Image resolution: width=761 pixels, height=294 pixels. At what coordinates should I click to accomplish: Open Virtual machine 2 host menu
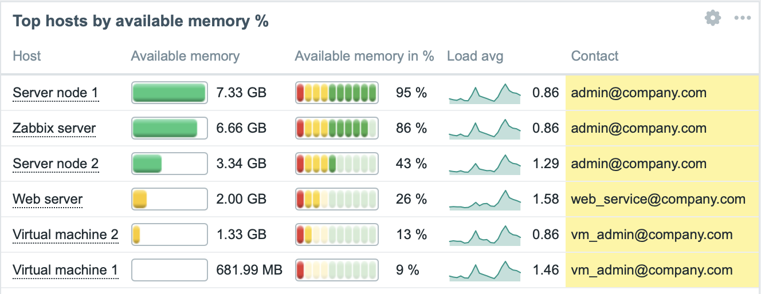pos(65,235)
